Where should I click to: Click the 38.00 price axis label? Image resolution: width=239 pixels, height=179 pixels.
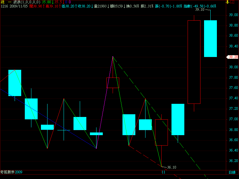(233, 67)
